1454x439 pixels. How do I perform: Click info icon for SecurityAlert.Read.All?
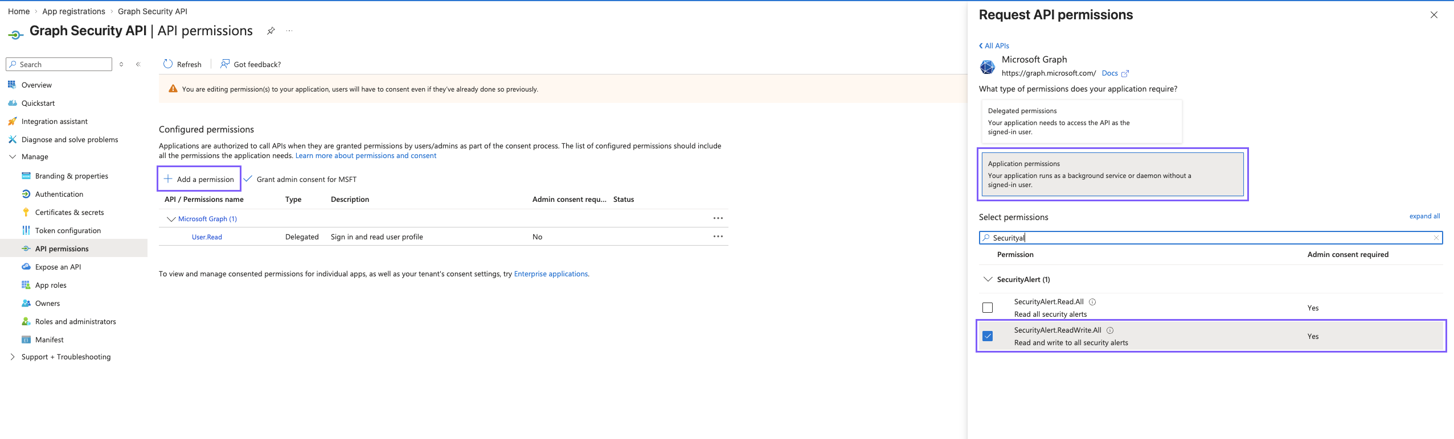[1092, 302]
